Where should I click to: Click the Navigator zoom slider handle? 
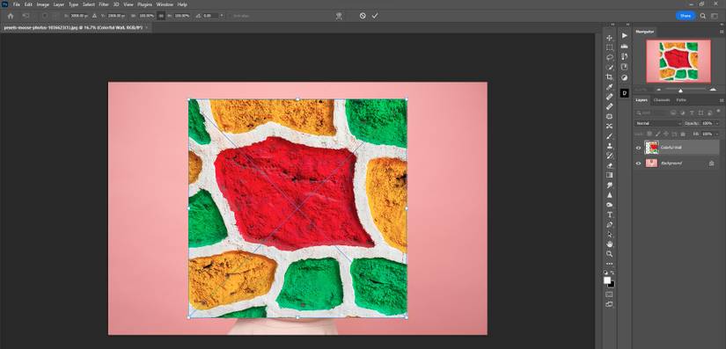tap(680, 91)
